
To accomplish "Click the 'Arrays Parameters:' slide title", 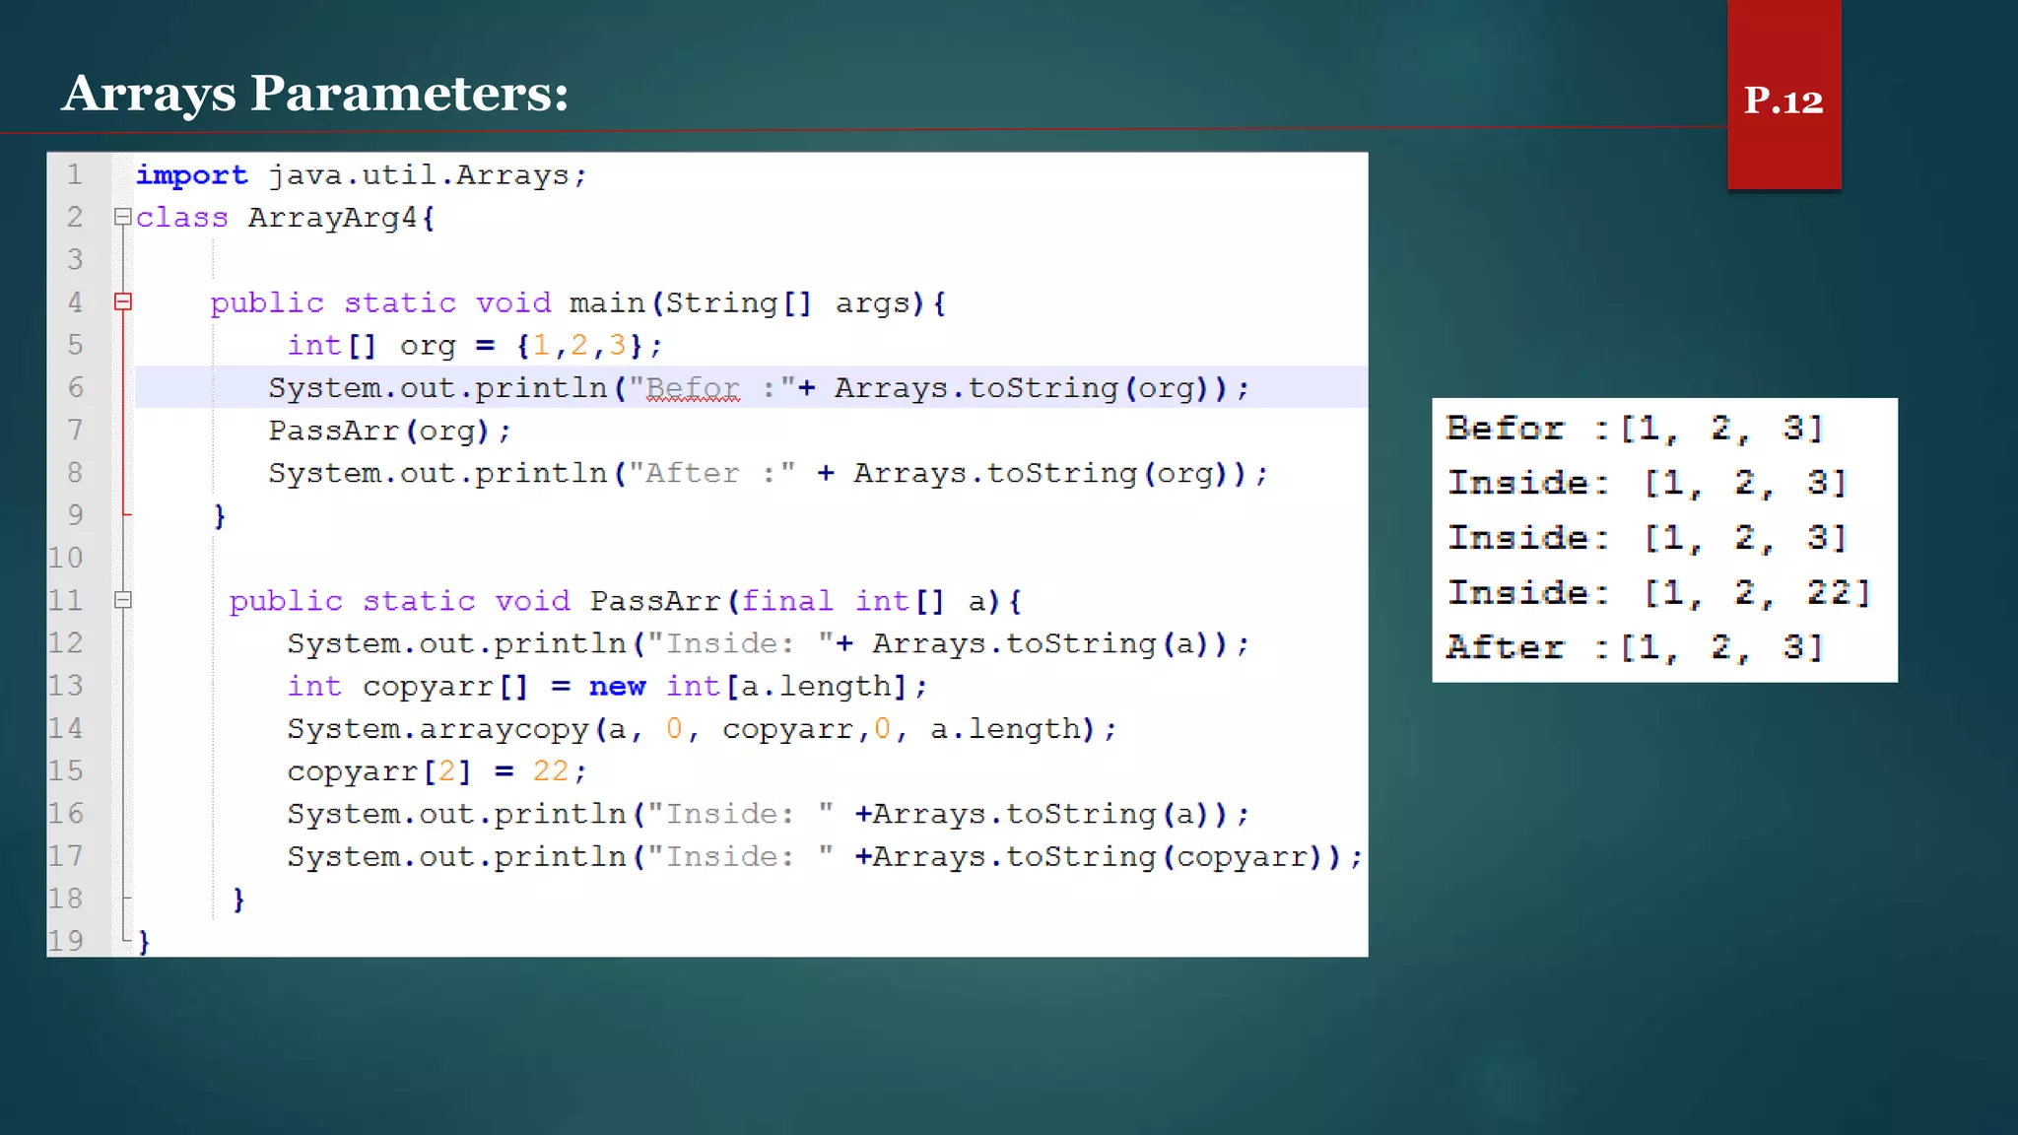I will (x=315, y=95).
